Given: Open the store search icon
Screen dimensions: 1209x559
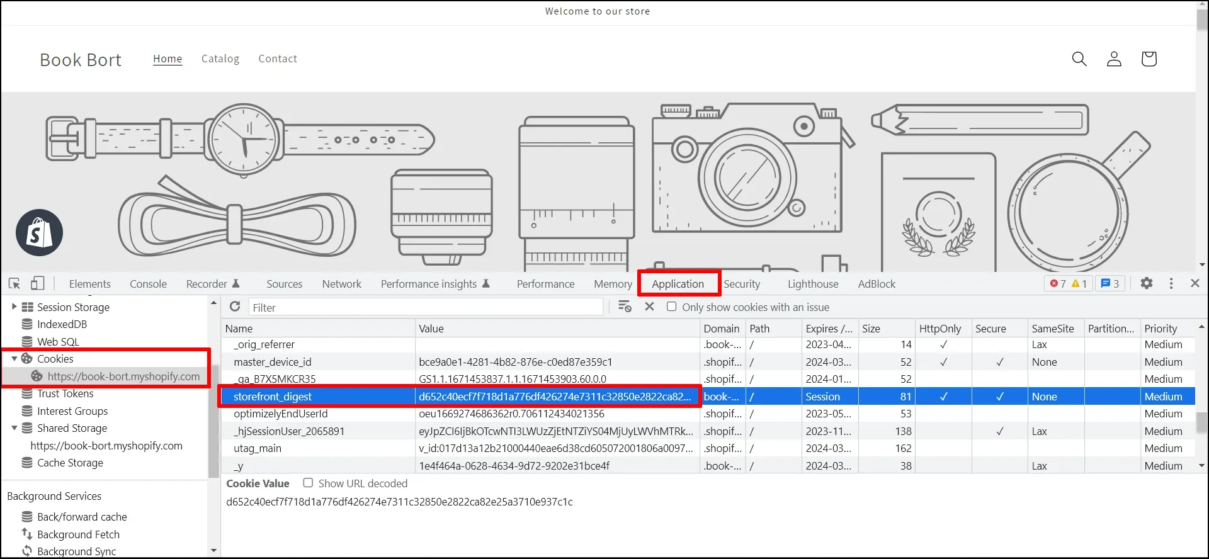Looking at the screenshot, I should coord(1079,59).
